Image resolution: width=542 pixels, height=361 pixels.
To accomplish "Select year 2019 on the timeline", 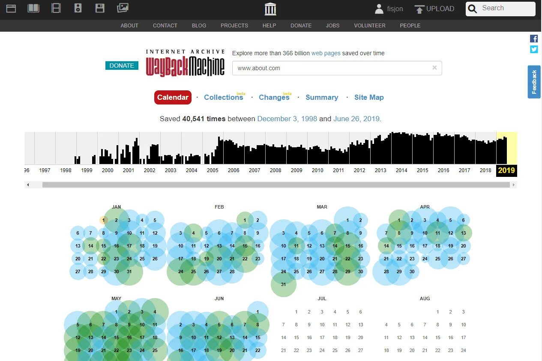I will point(506,170).
